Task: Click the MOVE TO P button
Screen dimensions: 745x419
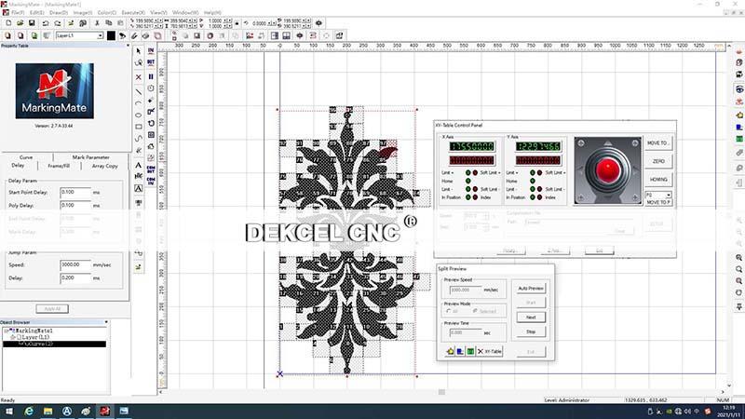Action: [x=658, y=202]
